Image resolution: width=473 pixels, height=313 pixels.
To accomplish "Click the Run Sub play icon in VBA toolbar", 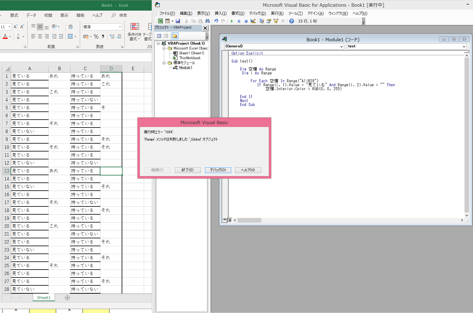I will (x=232, y=21).
